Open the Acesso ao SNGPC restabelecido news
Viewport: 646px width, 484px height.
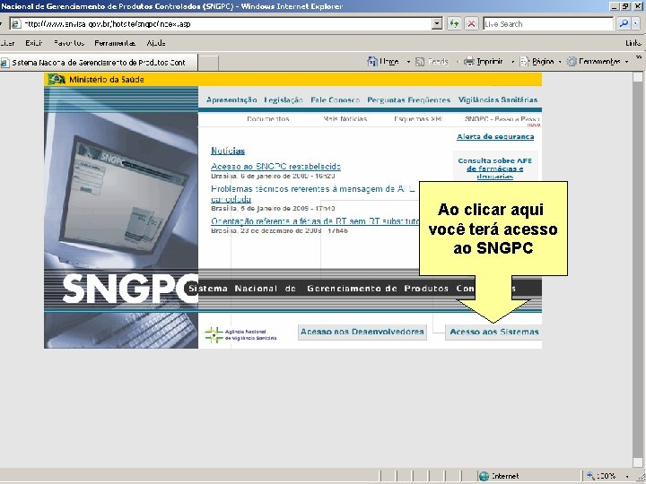pos(275,167)
